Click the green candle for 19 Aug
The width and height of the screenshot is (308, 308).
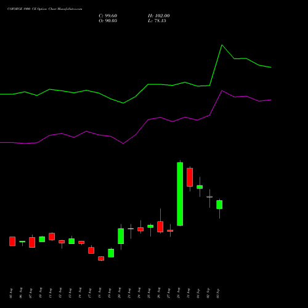[111, 253]
